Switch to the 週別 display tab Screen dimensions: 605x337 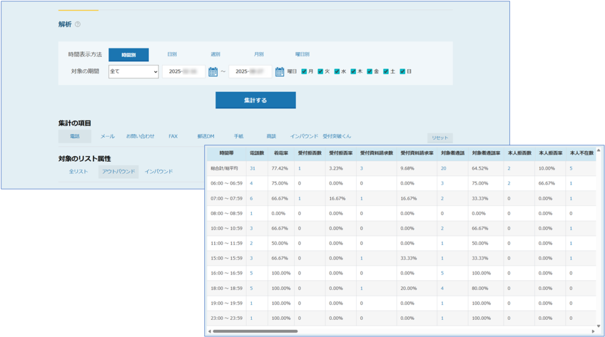click(215, 54)
